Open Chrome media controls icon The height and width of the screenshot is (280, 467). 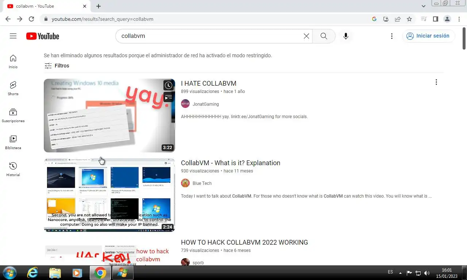(x=424, y=19)
